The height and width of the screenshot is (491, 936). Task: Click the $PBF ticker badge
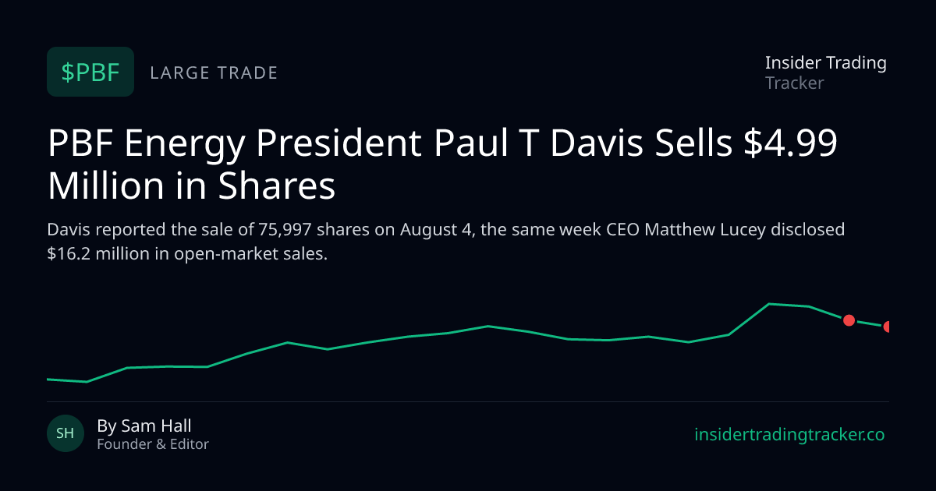click(90, 72)
